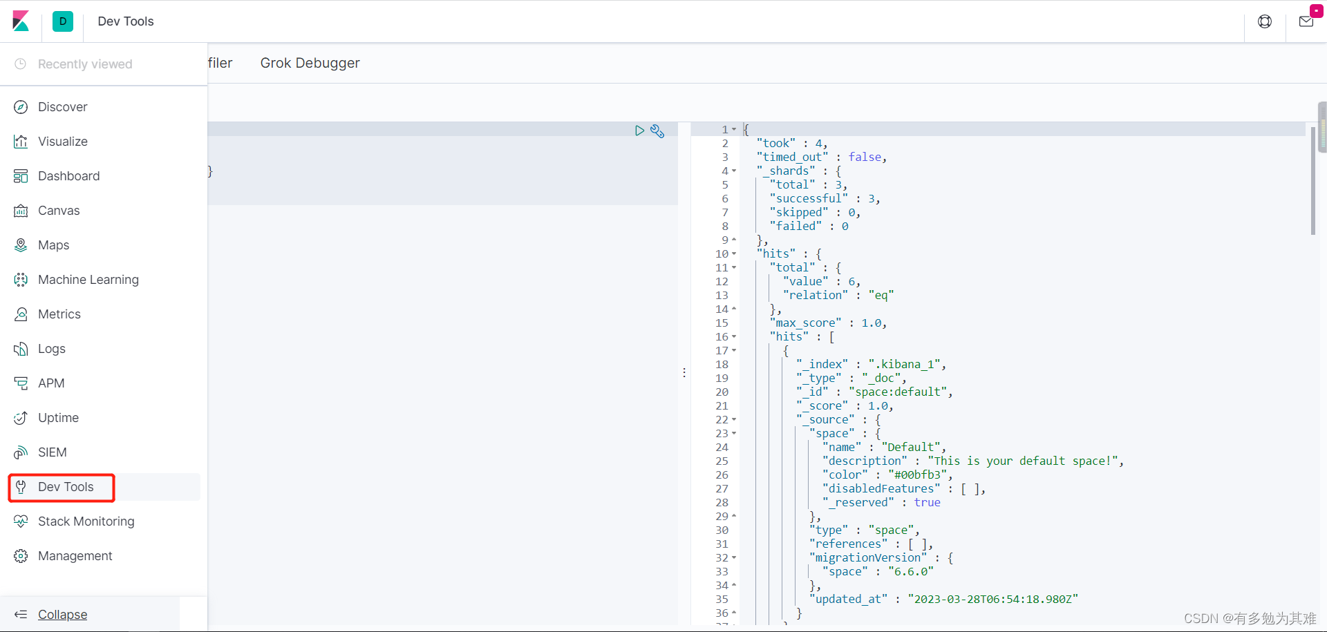Open the Default space avatar next to the logo
1327x632 pixels.
63,21
